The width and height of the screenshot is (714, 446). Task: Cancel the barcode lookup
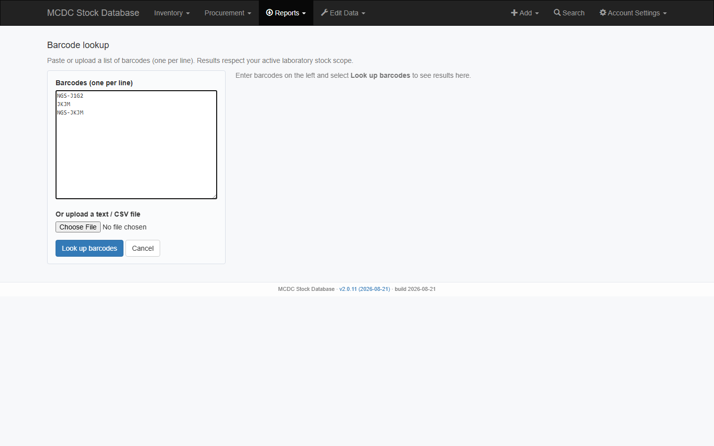pyautogui.click(x=143, y=248)
